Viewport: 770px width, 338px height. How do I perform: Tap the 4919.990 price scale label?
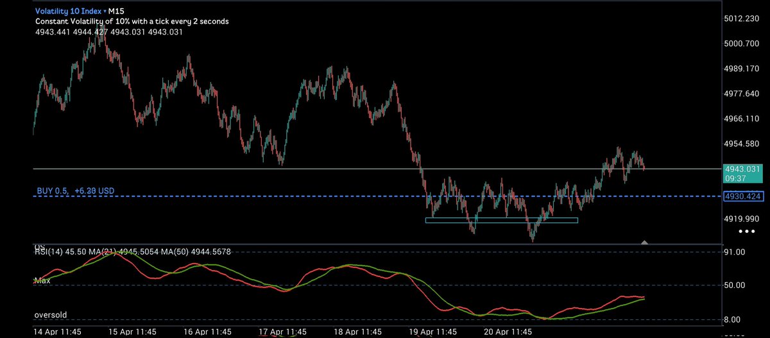[x=743, y=219]
